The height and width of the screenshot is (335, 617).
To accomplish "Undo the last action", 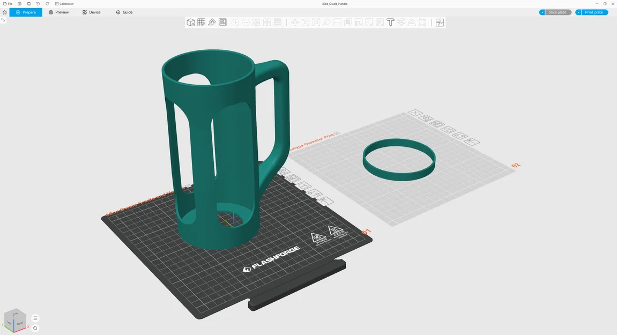I will [38, 4].
